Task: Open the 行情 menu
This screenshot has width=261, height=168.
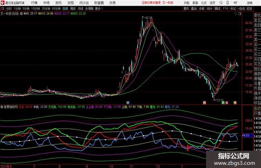Action: [34, 3]
